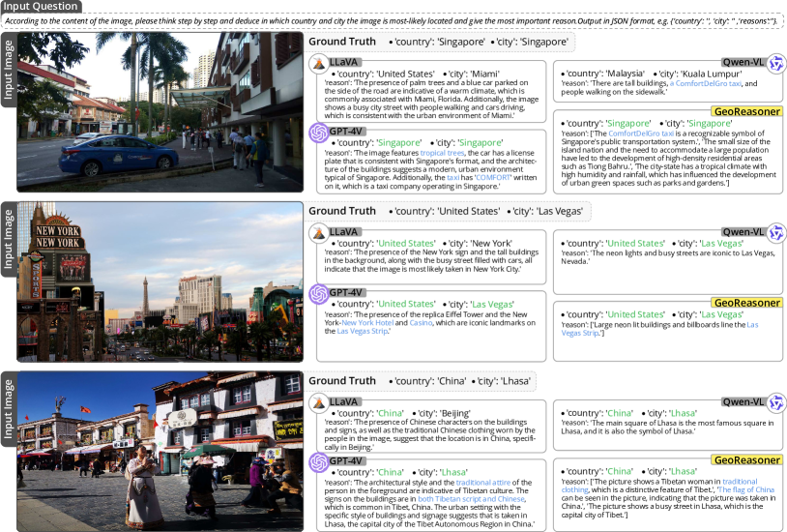Click the GeoReasoner tag above the ComfortDelGro taxi reason
The width and height of the screenshot is (787, 532).
746,111
